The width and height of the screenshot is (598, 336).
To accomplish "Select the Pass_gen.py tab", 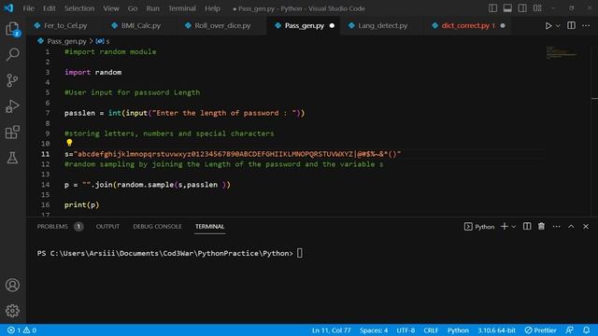I will tap(304, 25).
